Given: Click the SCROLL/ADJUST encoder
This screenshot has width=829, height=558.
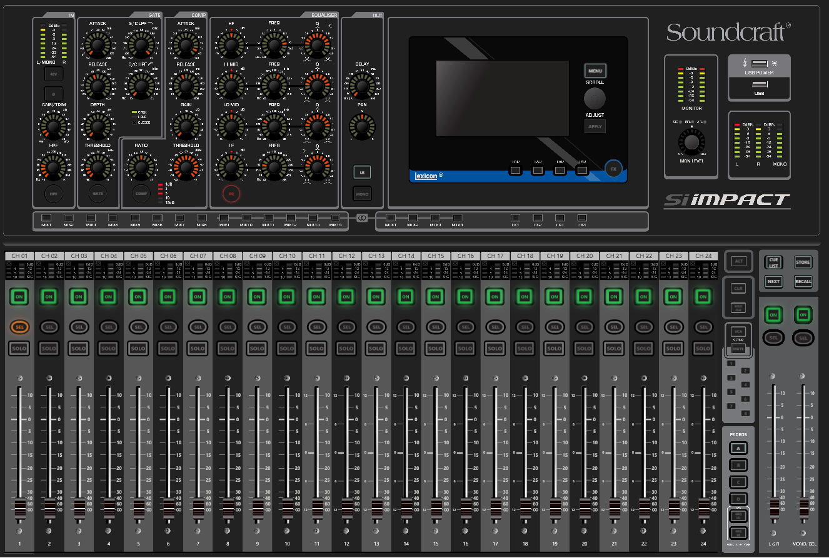Looking at the screenshot, I should pyautogui.click(x=595, y=98).
